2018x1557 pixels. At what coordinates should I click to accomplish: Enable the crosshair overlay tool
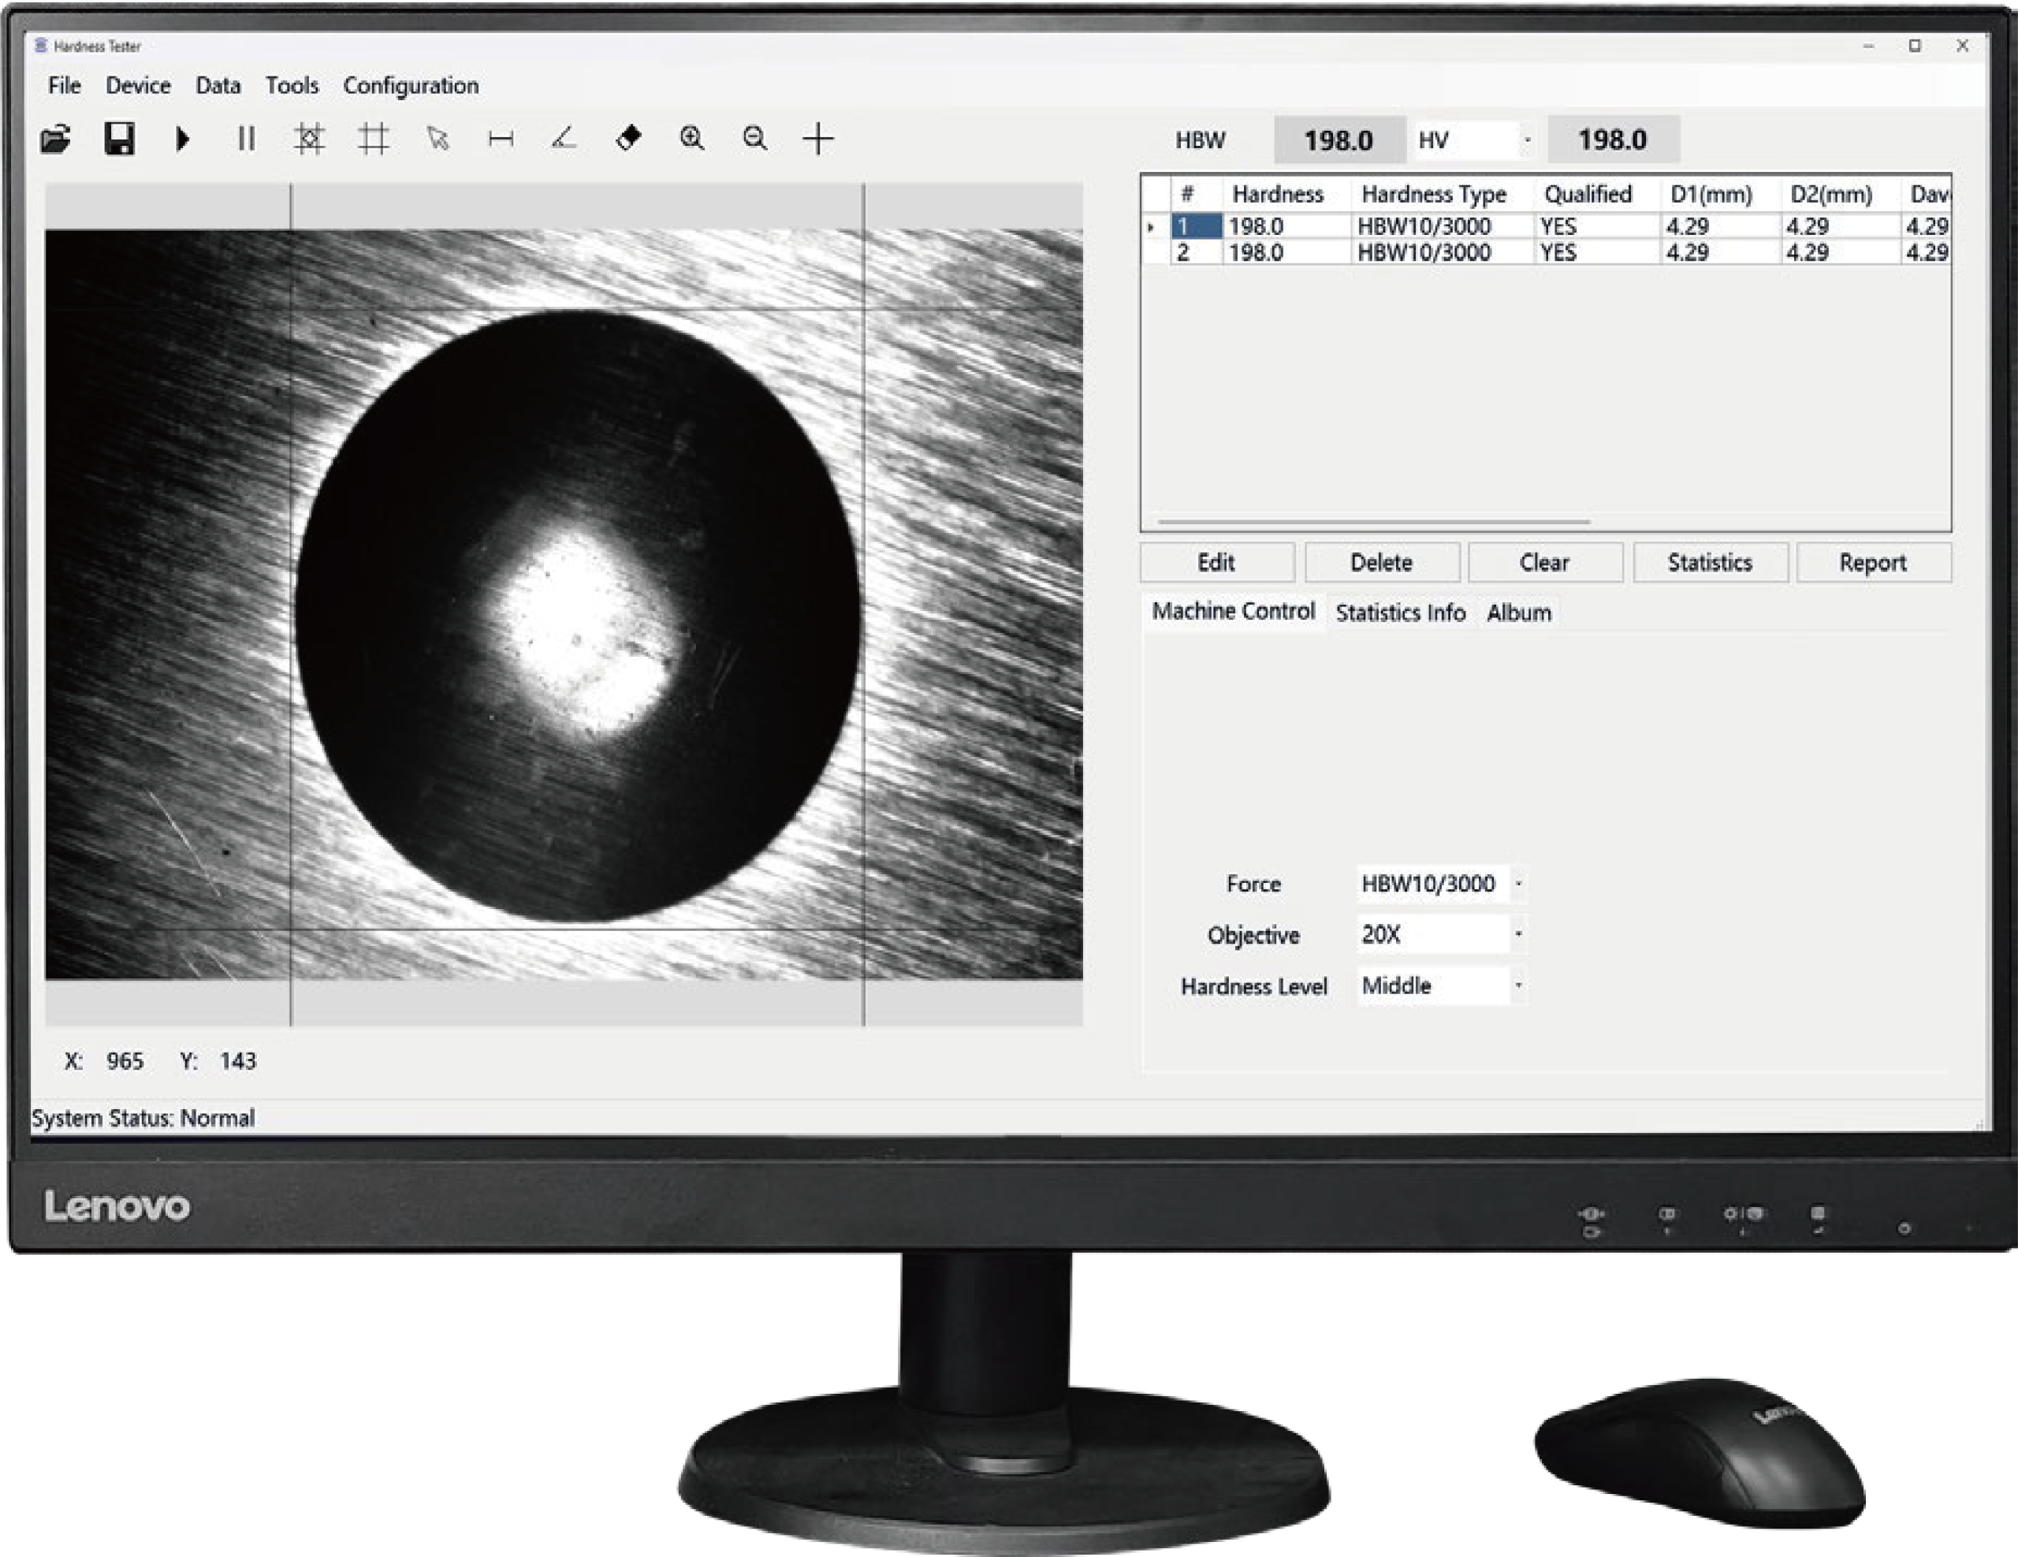817,139
